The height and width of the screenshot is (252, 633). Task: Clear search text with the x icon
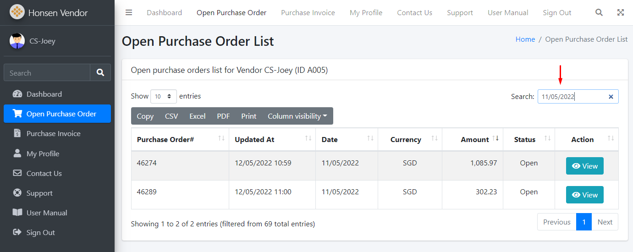(x=611, y=97)
